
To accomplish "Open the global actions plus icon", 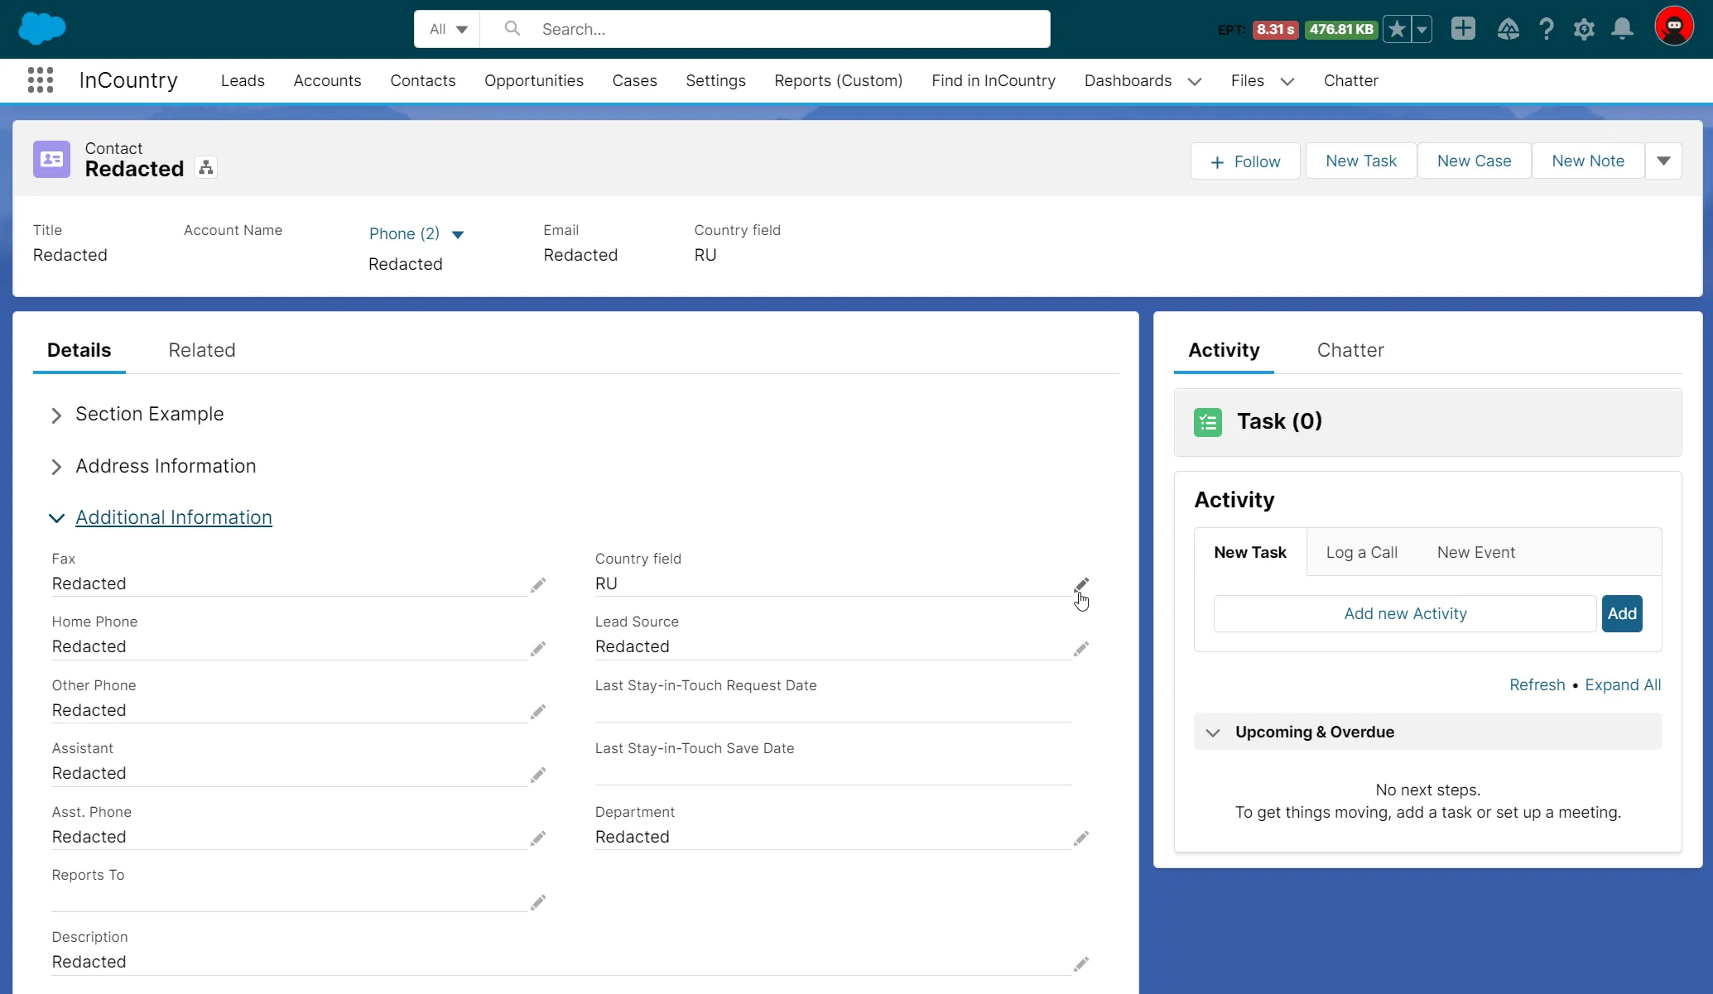I will 1462,29.
